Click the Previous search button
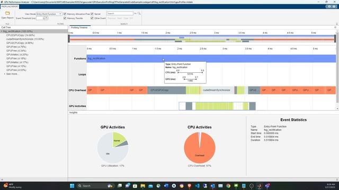Screen dimensions: 339x190 [x=112, y=18]
